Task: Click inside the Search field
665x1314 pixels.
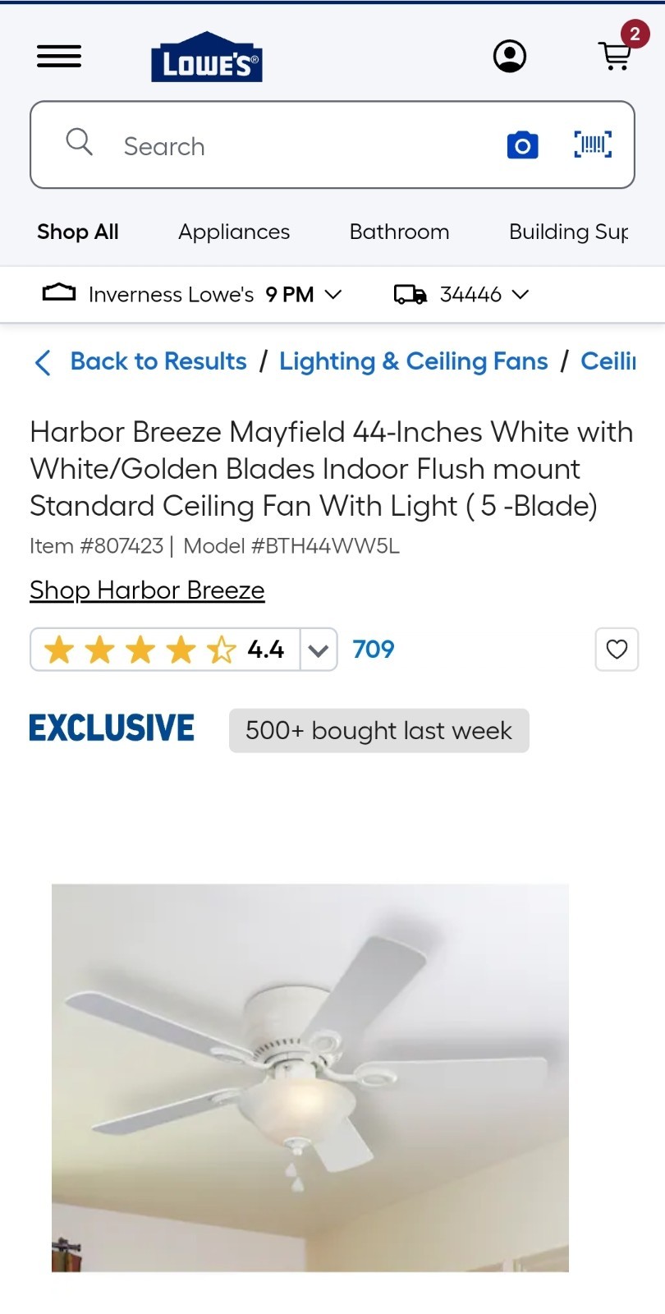Action: pyautogui.click(x=304, y=146)
